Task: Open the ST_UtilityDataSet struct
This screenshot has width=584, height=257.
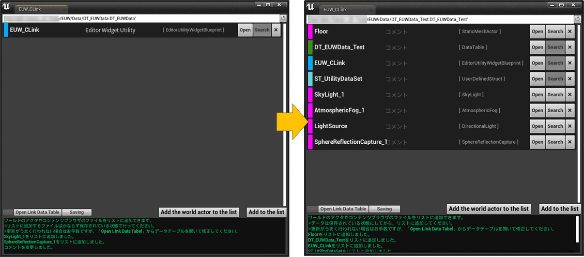Action: [x=537, y=79]
